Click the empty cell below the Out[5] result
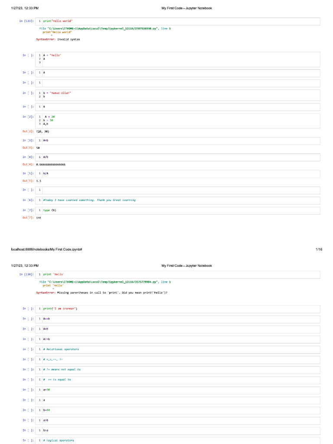333x444 pixels. [177, 190]
